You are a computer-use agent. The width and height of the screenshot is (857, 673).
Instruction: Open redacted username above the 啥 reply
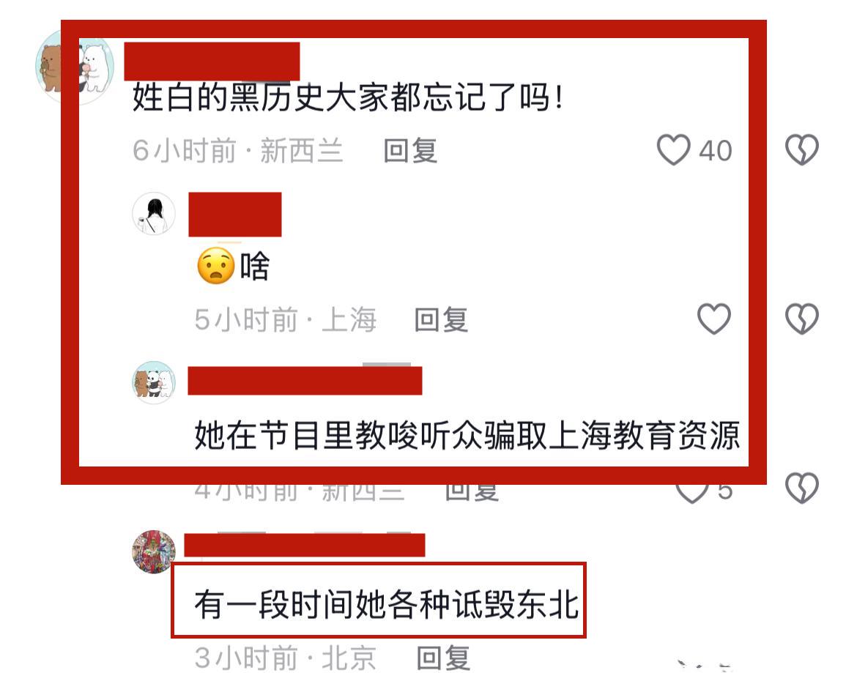235,214
